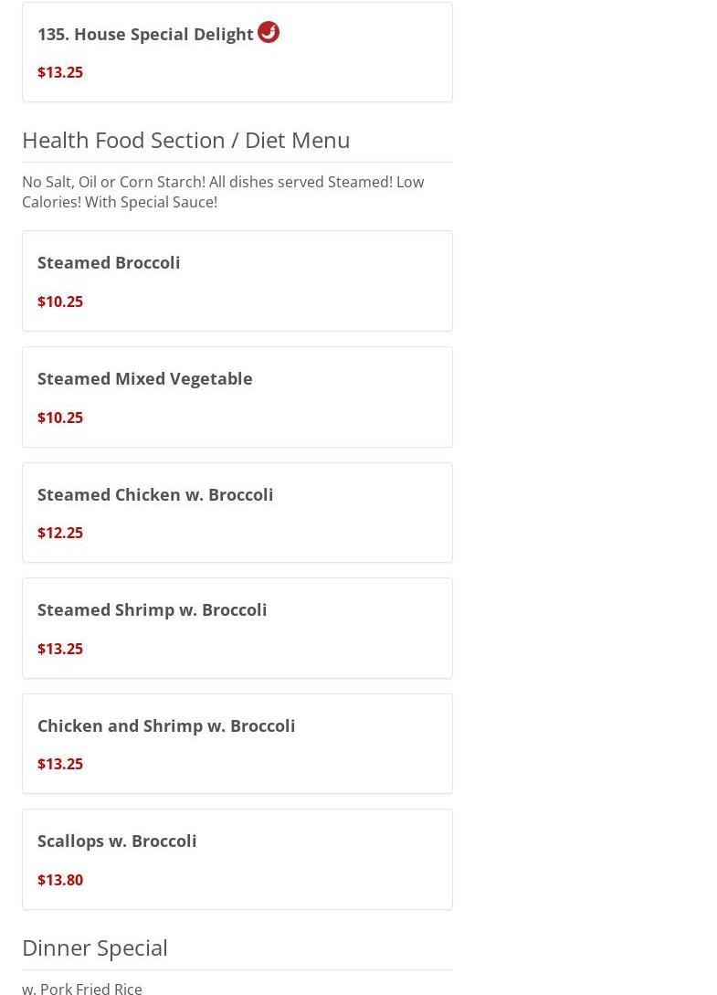Click the $13.80 Scallops price
Screen dimensions: 717x995
point(60,880)
